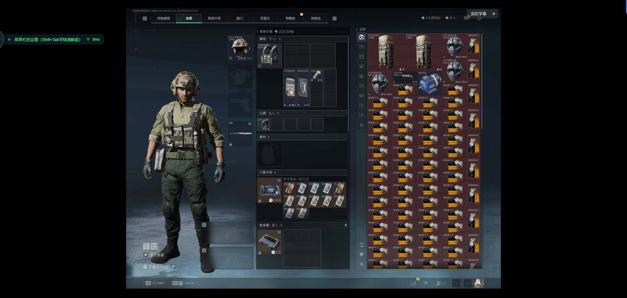Select the 仓库 tab
The height and width of the screenshot is (298, 627).
(x=189, y=19)
